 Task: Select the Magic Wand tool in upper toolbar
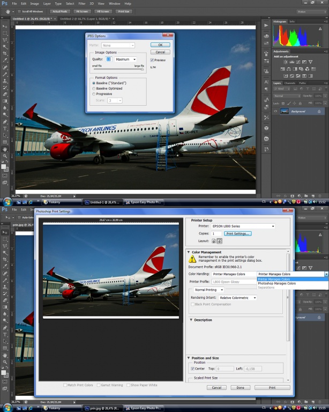click(5, 47)
